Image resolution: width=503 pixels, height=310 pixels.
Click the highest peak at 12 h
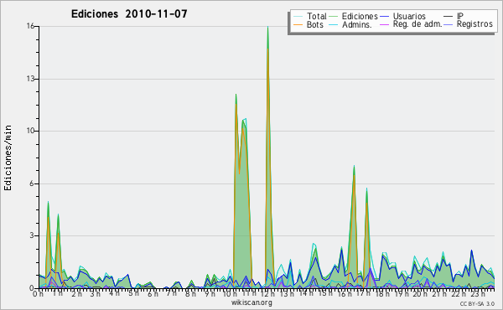[268, 27]
